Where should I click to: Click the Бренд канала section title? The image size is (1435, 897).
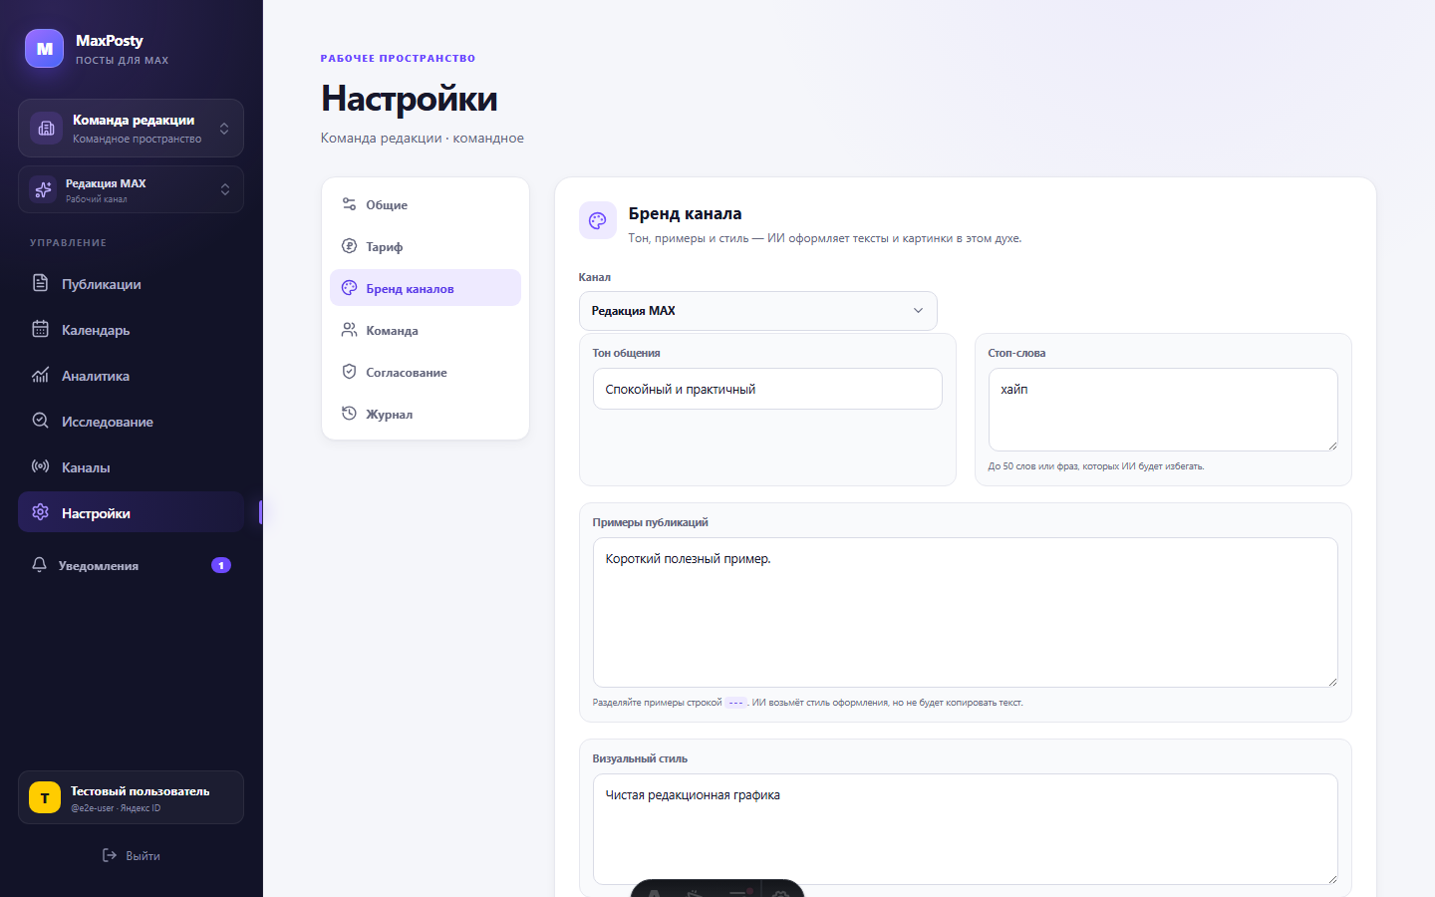click(x=685, y=213)
